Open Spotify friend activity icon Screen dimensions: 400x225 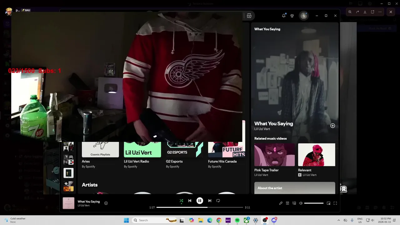click(x=292, y=16)
